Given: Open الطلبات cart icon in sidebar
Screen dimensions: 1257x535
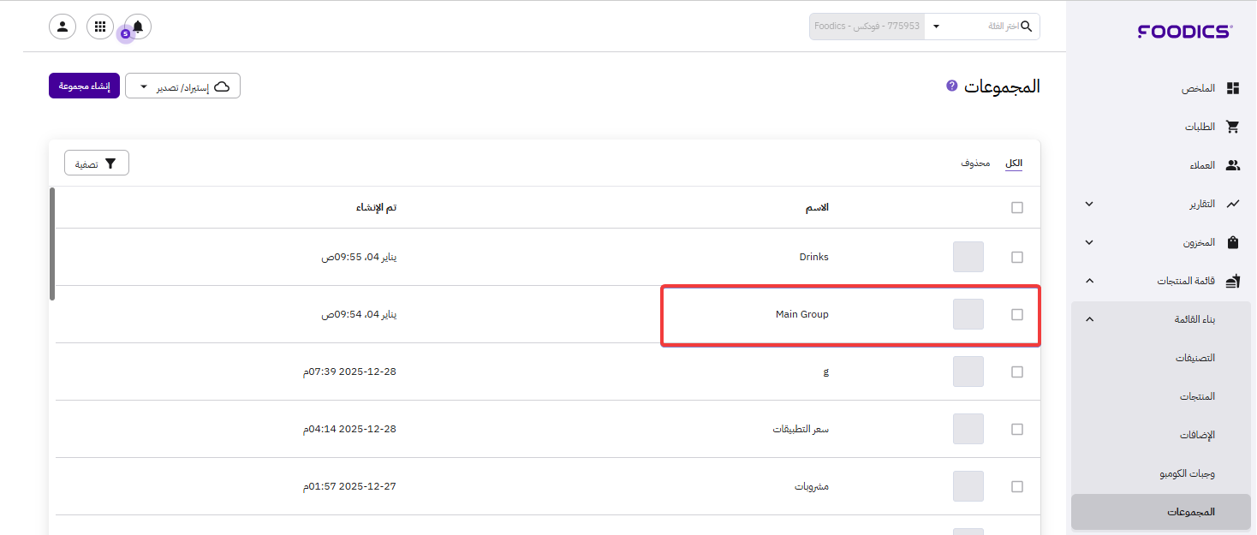Looking at the screenshot, I should pyautogui.click(x=1233, y=127).
